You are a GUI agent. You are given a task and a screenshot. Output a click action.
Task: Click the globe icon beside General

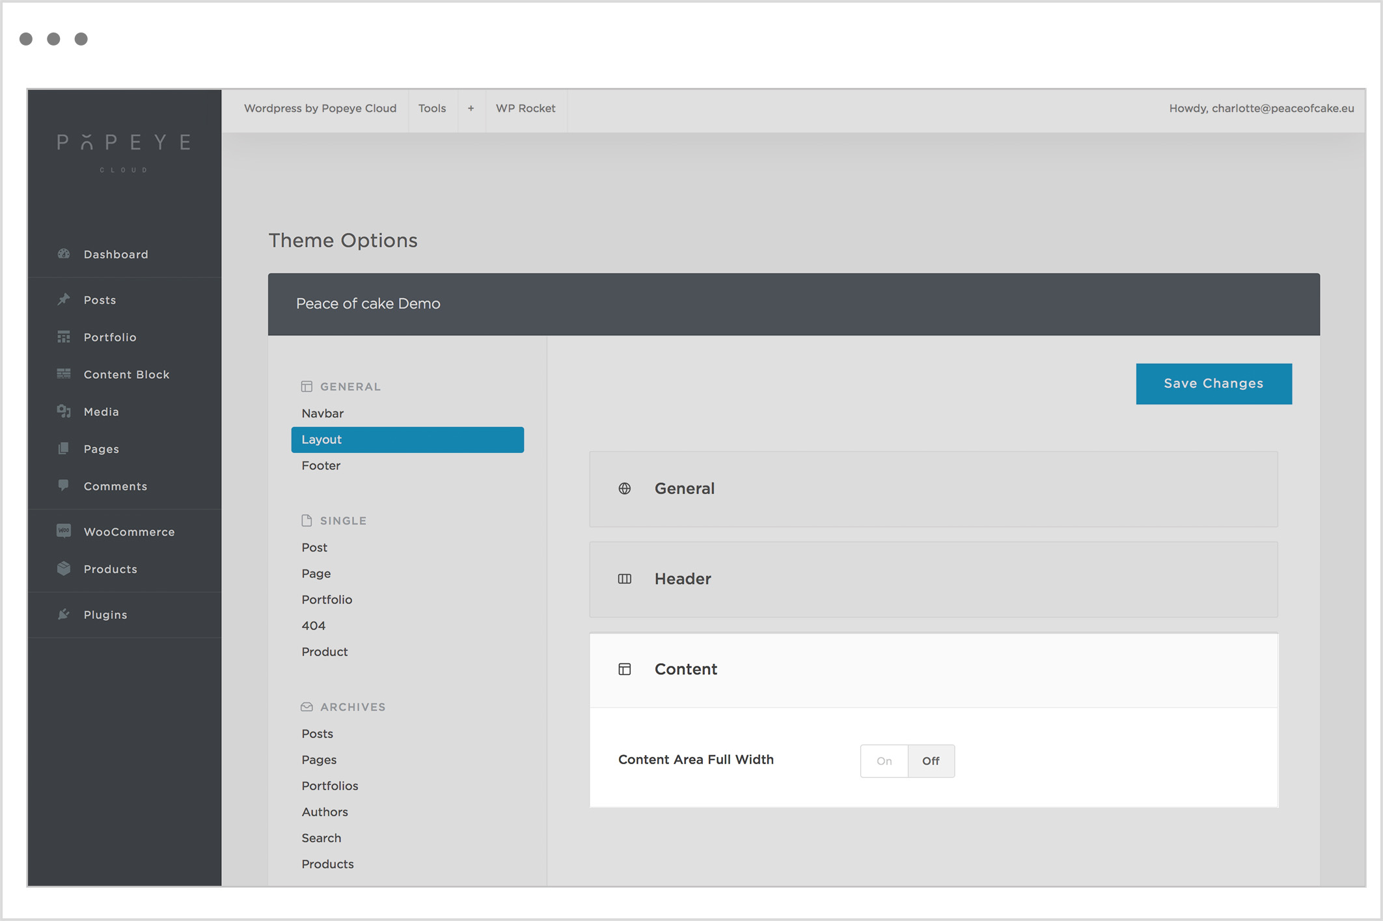[625, 489]
